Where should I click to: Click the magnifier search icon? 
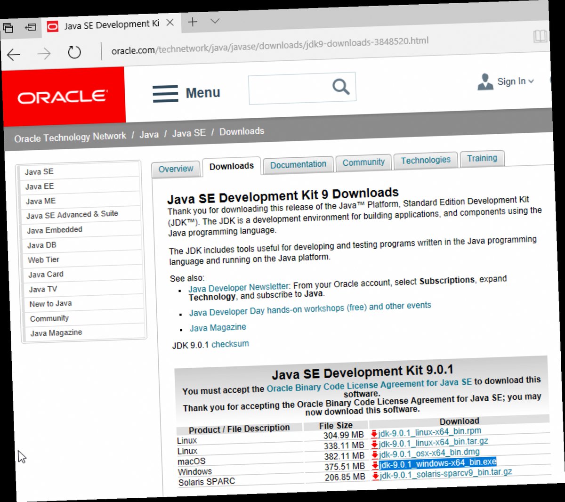341,87
